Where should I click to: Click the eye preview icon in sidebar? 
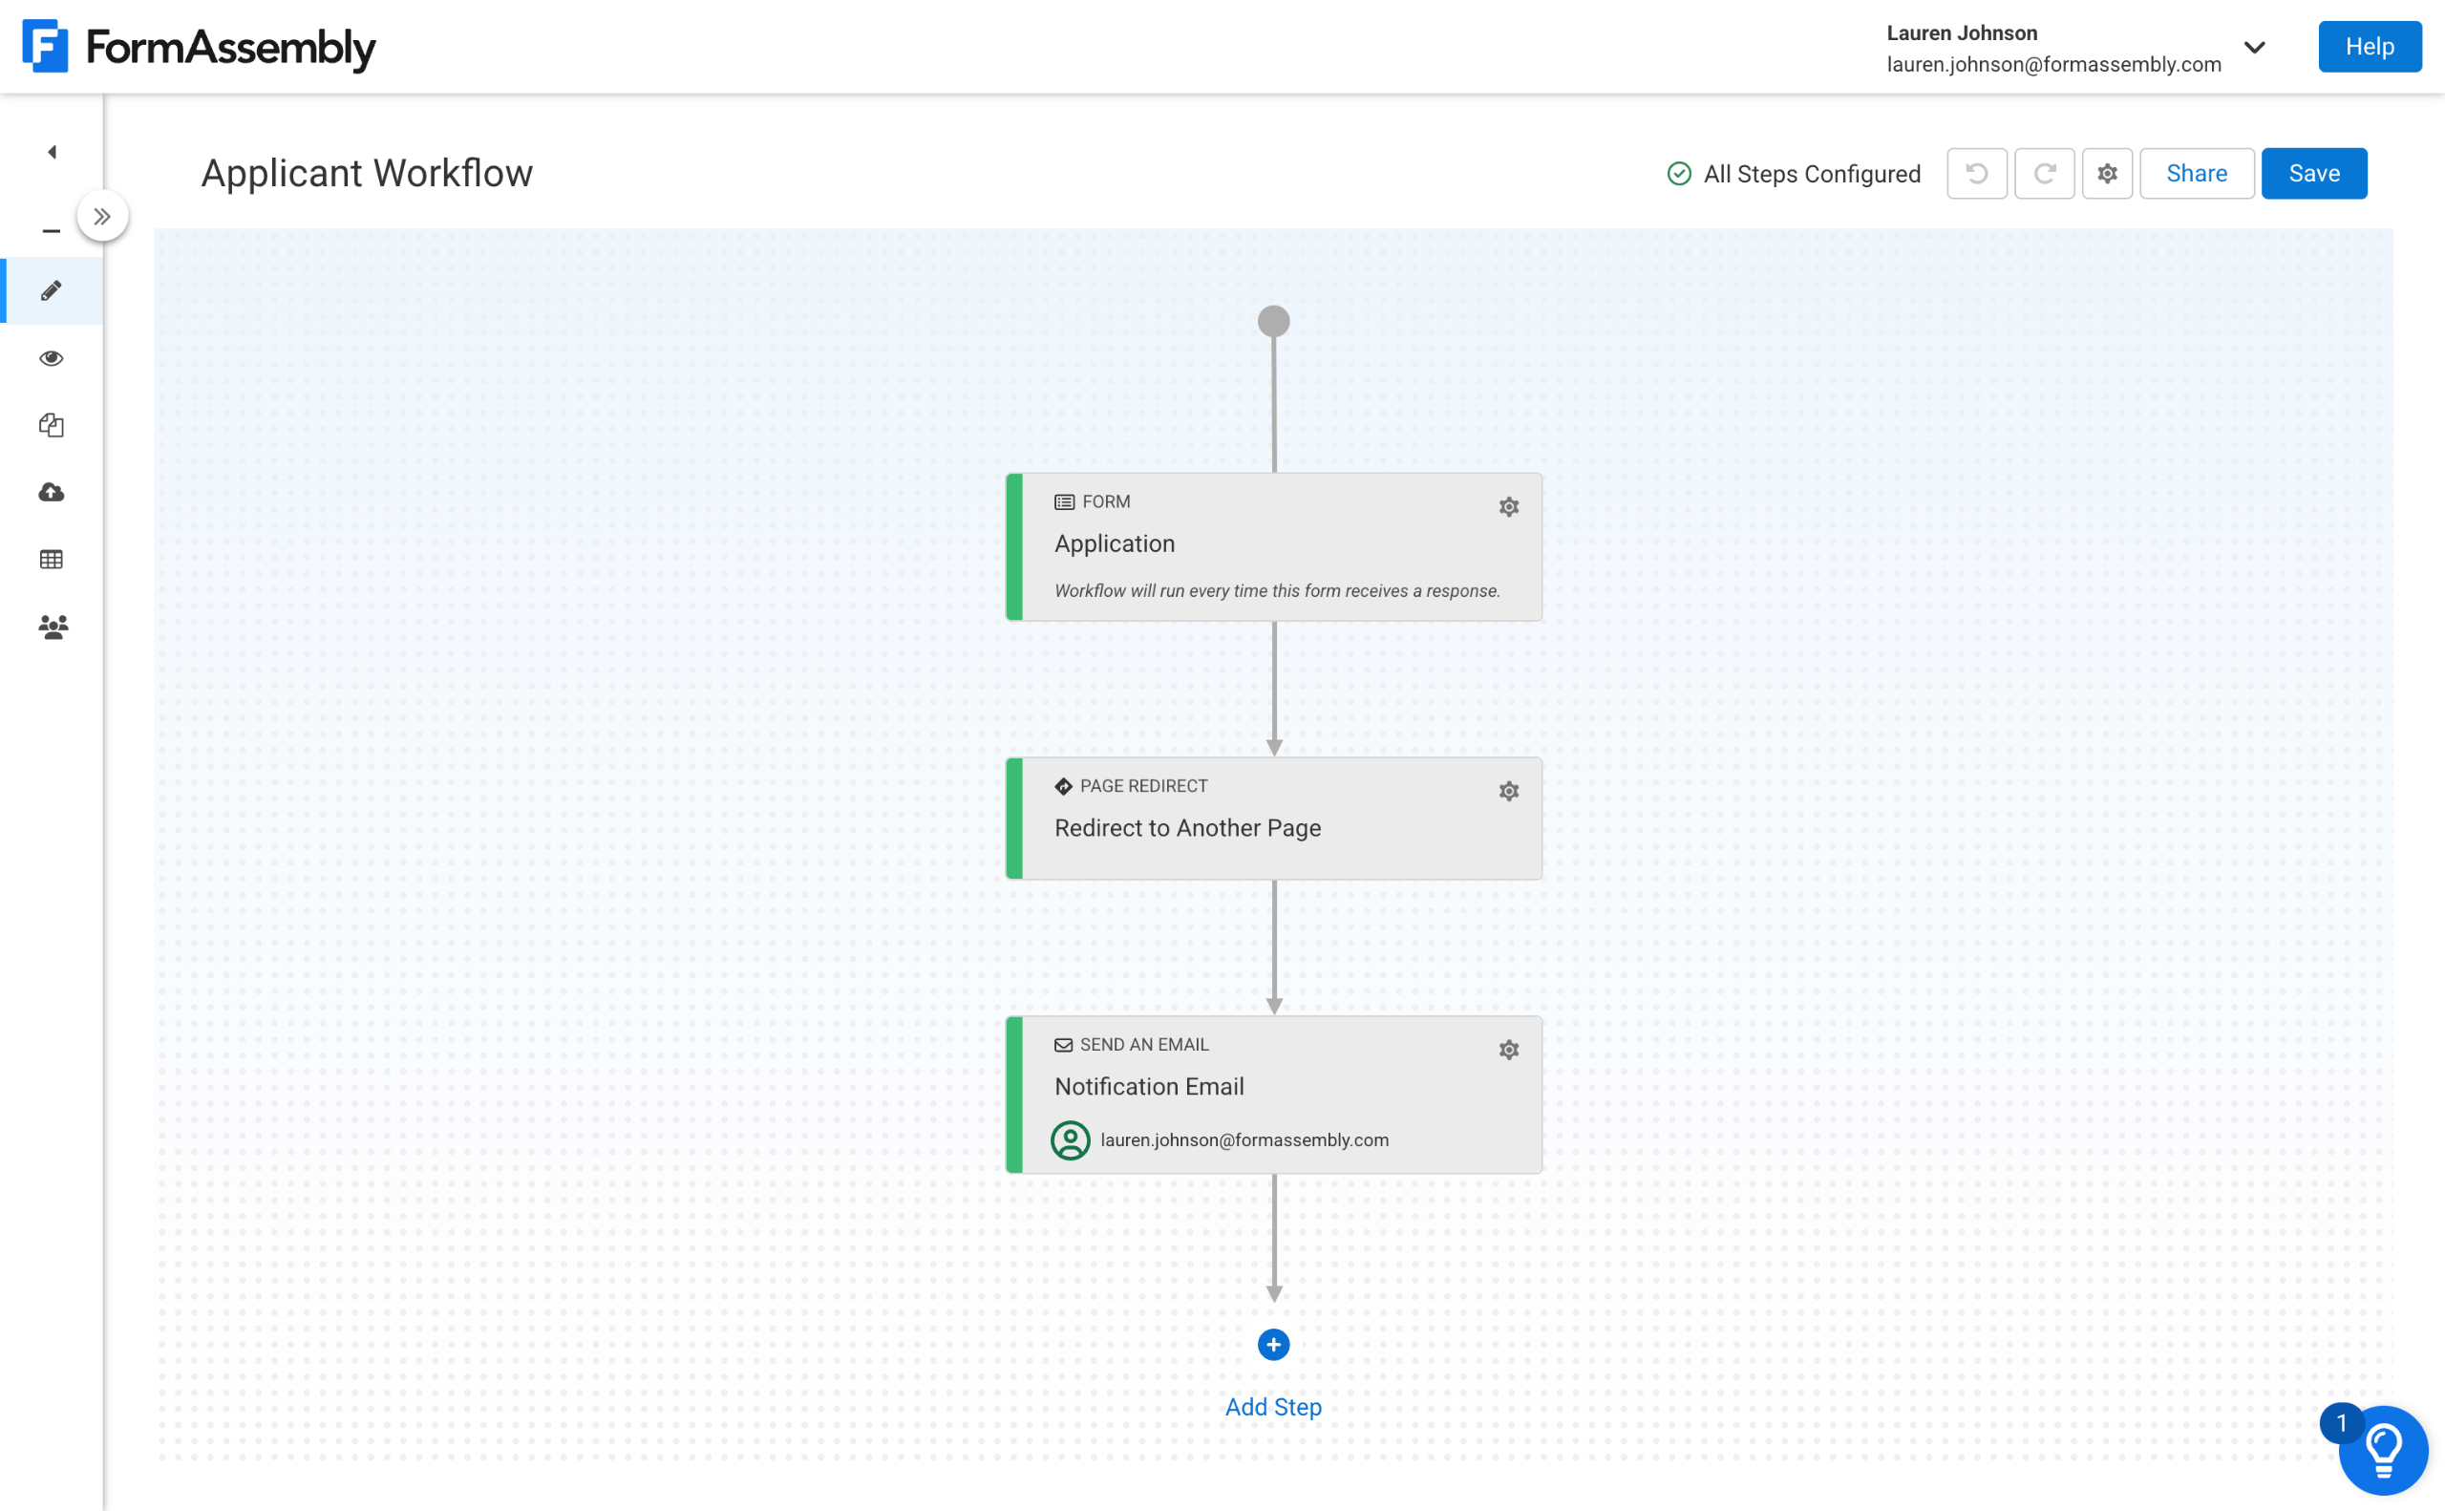52,358
